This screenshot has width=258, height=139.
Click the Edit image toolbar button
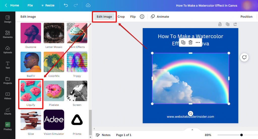[x=104, y=17]
